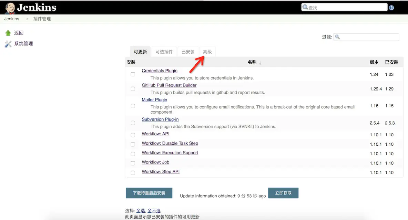Check the Workflow: Step API checkbox
Screen dimensions: 408x220
(133, 173)
